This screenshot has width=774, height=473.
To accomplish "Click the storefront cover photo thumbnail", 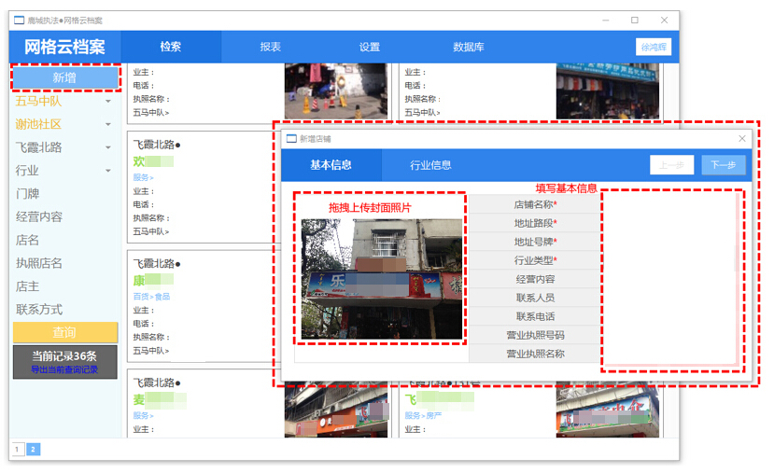I will tap(382, 279).
